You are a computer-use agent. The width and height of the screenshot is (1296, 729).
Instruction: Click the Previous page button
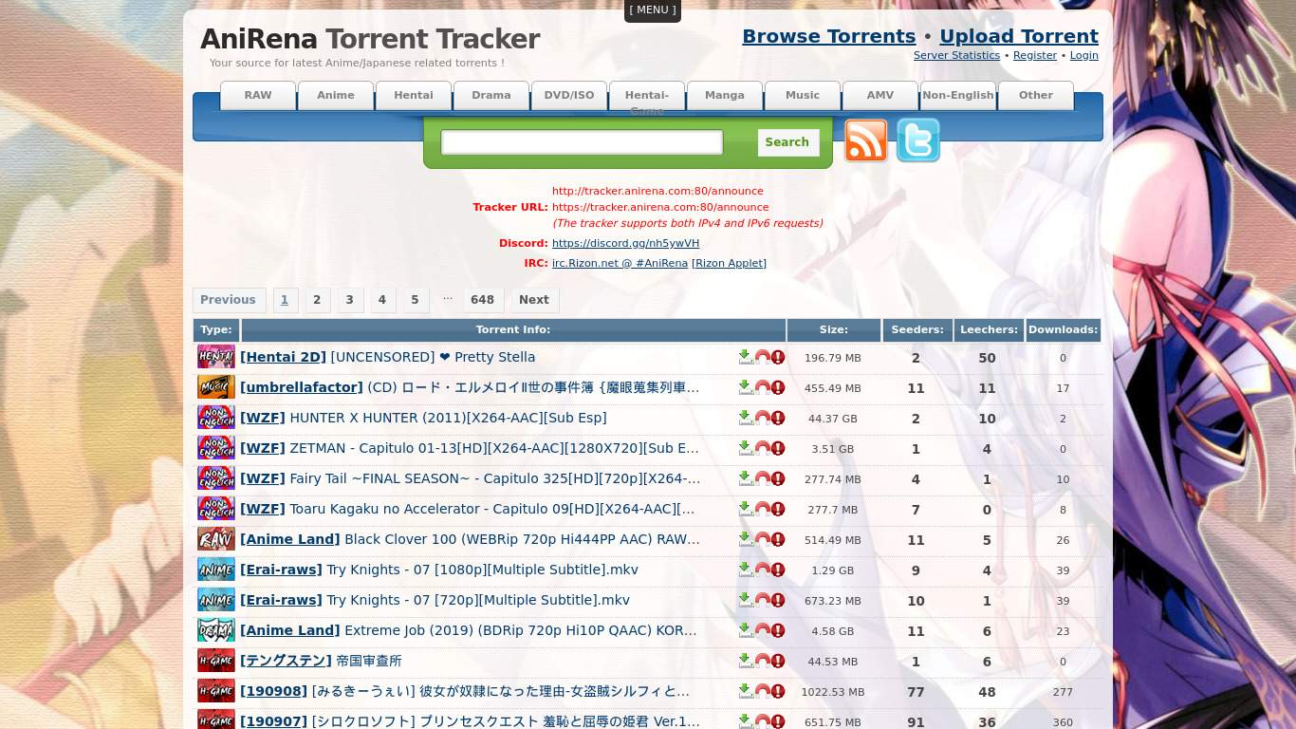pos(229,300)
